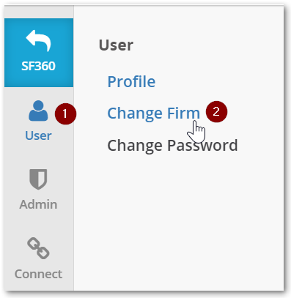This screenshot has height=298, width=291.
Task: Open the Change Password option
Action: (x=172, y=146)
